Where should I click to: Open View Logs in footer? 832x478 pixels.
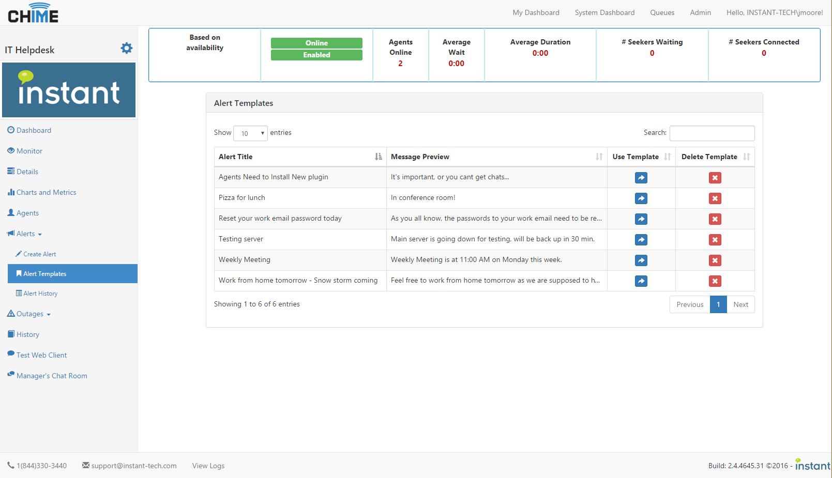pos(208,466)
